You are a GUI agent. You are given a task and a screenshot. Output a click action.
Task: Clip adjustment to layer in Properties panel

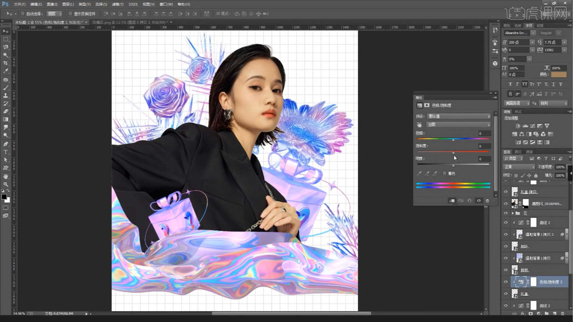point(452,201)
